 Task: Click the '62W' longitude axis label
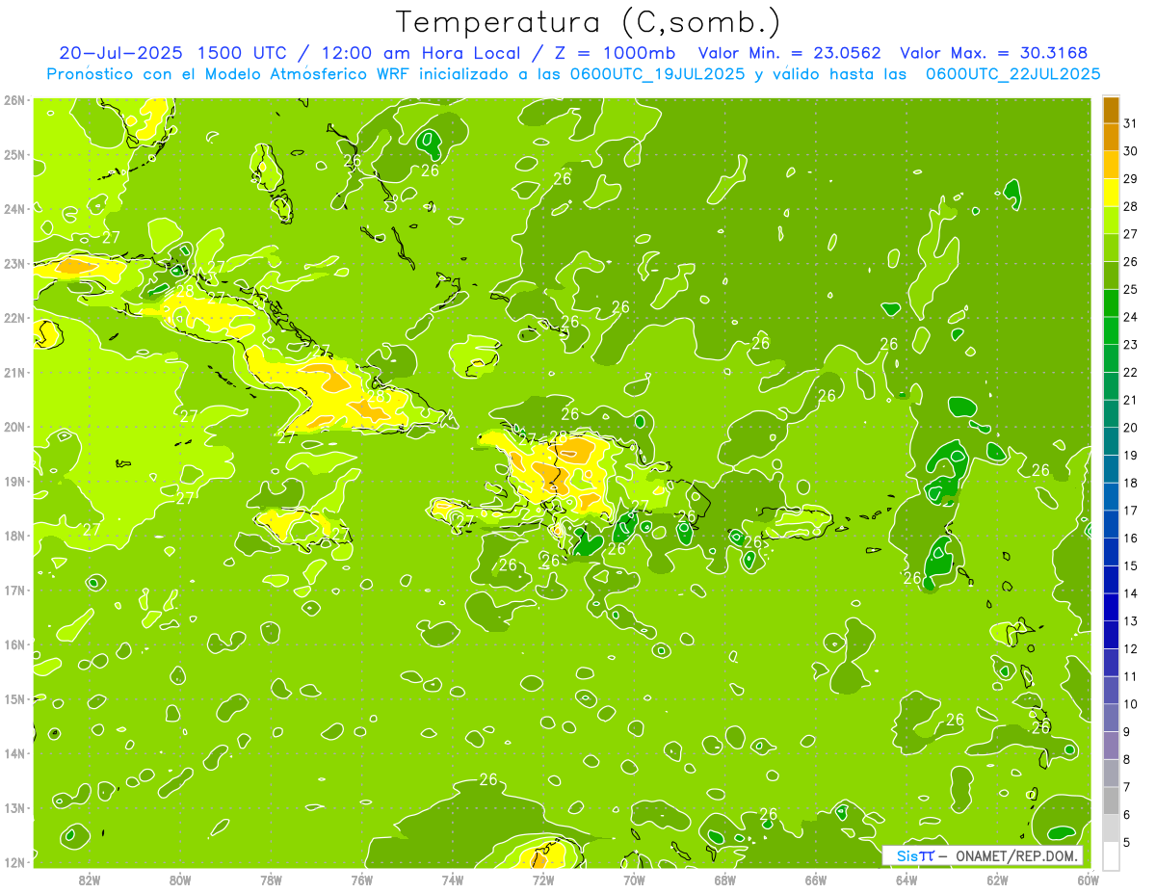[x=997, y=880]
